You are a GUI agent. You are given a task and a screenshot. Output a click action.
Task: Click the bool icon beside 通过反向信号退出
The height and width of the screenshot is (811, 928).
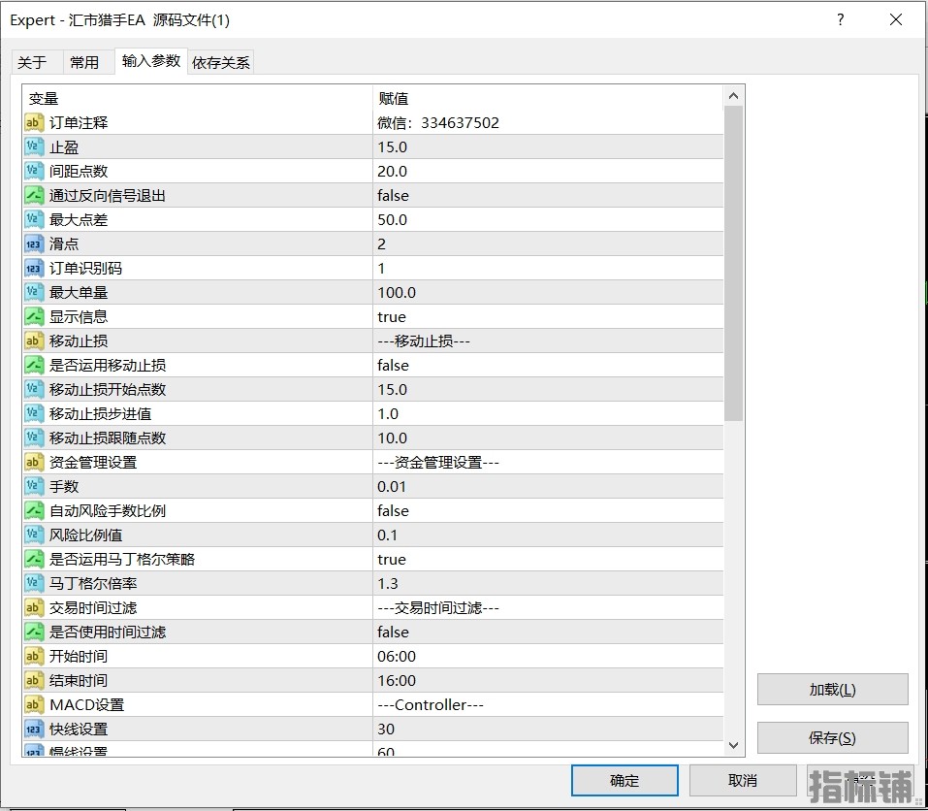34,195
